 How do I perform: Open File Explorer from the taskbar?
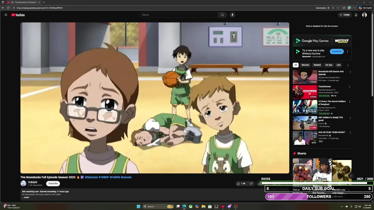[x=203, y=206]
